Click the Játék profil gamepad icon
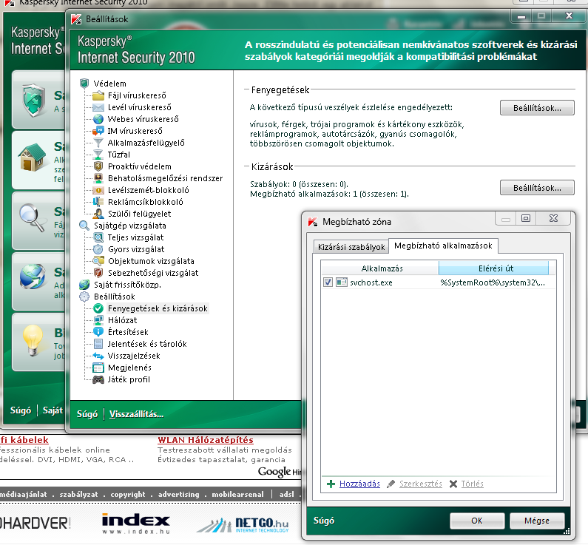Viewport: 588px width, 545px height. [98, 379]
